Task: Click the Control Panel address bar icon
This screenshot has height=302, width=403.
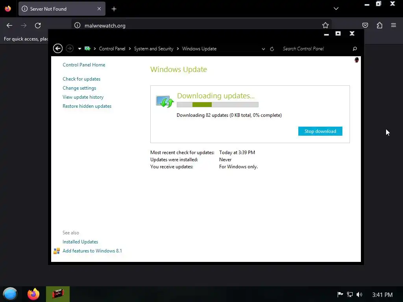Action: pos(87,48)
